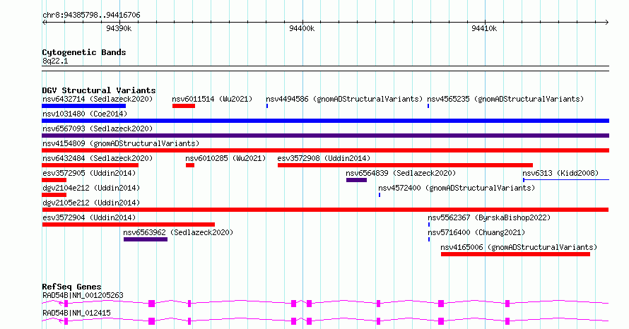The height and width of the screenshot is (329, 629).
Task: Open nsv6564839 (Sedlazeck2020) label
Action: coord(401,173)
